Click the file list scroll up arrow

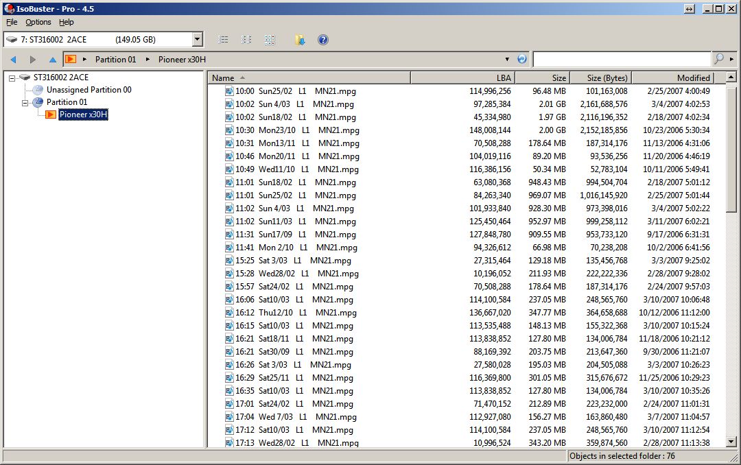pyautogui.click(x=731, y=77)
